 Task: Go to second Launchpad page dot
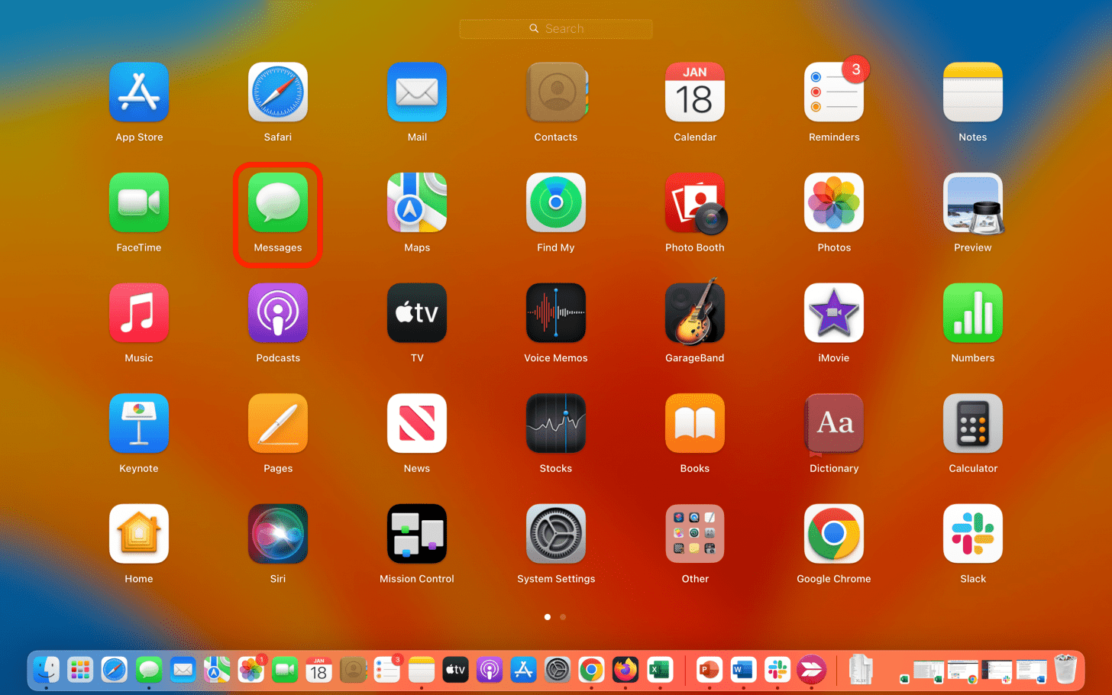563,617
